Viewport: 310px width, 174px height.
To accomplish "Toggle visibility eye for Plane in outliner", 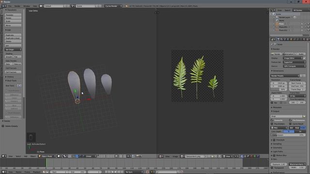I will click(302, 24).
